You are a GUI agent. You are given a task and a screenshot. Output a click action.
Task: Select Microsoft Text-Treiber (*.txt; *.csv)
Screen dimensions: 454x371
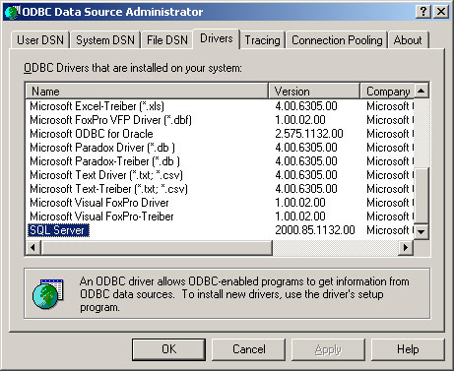tap(108, 189)
